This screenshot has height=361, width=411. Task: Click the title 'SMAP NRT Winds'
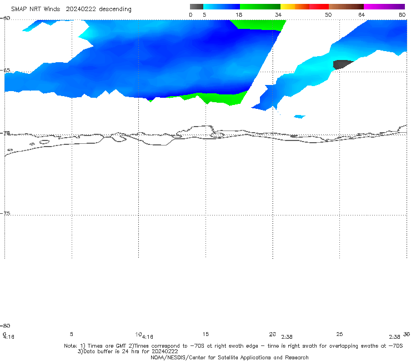click(x=36, y=9)
